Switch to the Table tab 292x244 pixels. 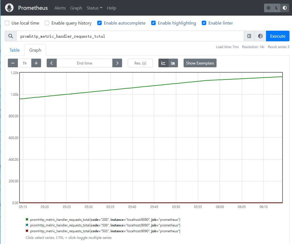tap(15, 50)
